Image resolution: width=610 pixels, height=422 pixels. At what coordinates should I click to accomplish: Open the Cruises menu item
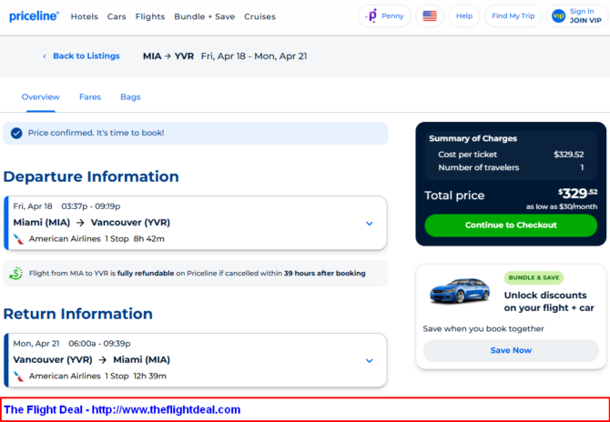259,16
